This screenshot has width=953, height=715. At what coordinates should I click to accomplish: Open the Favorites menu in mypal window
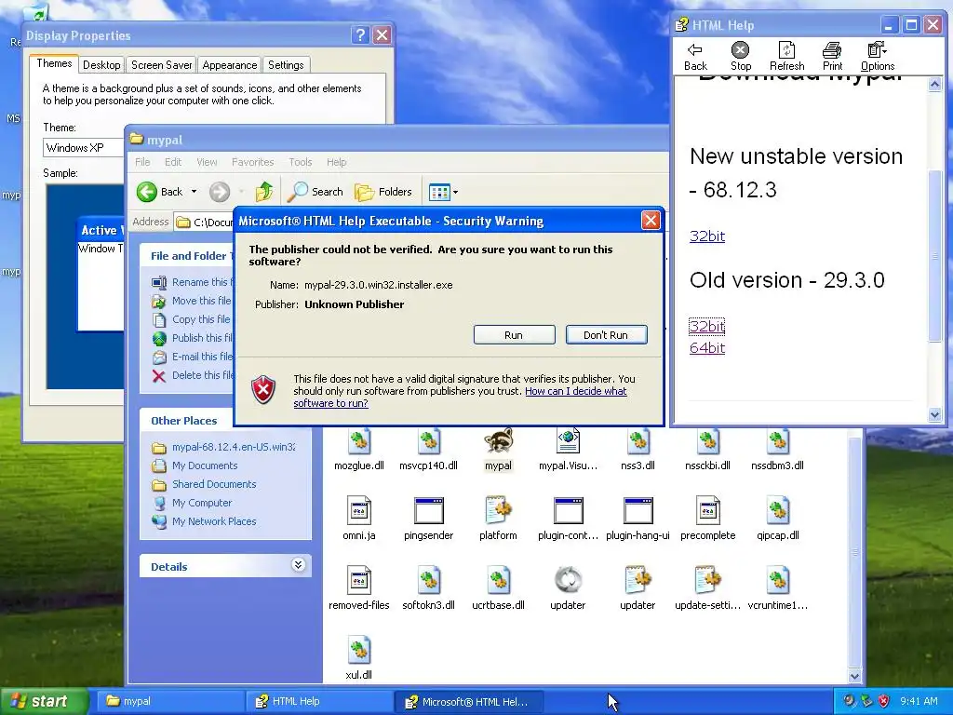pos(252,162)
